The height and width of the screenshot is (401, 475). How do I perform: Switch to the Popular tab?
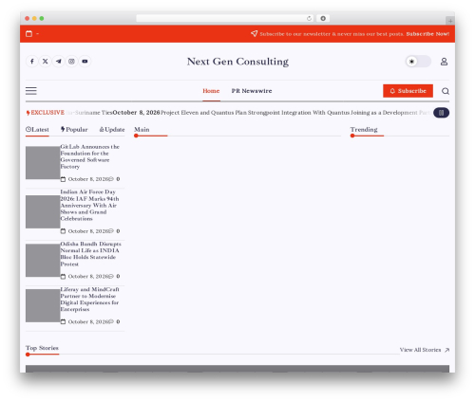point(74,130)
